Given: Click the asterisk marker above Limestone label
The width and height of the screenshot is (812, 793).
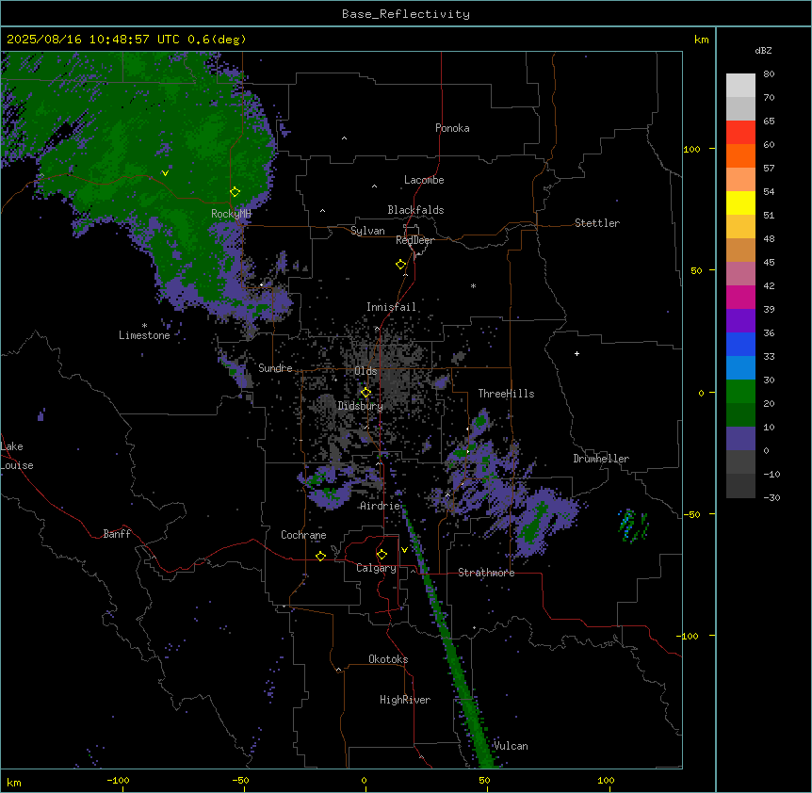Looking at the screenshot, I should point(144,326).
